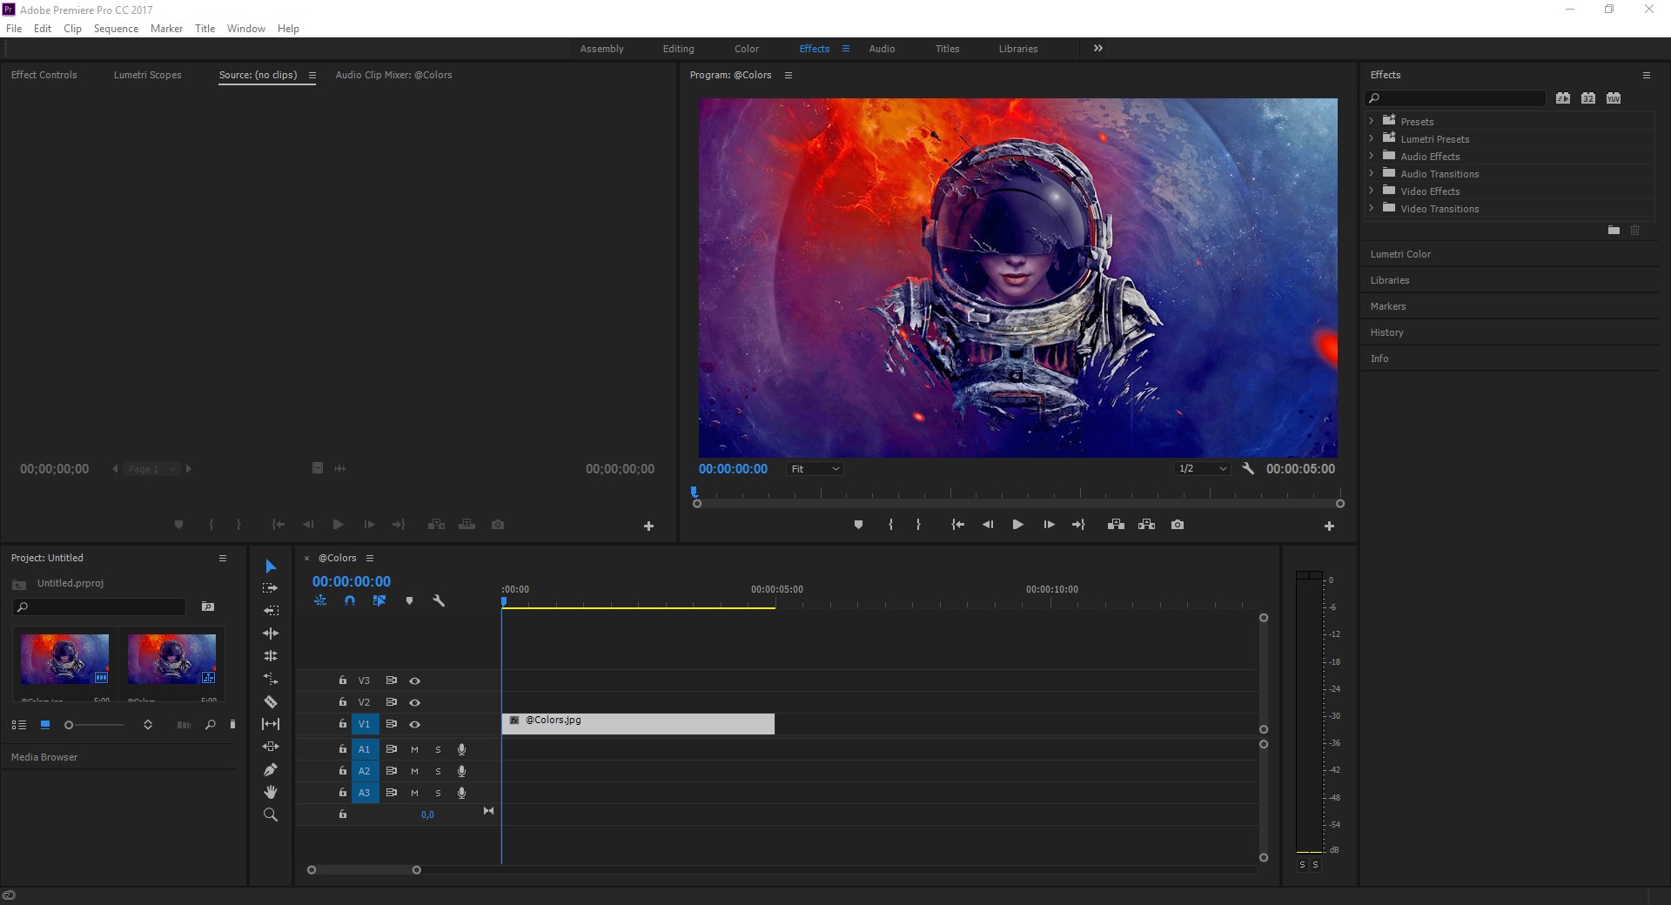Toggle Snap in timeline
Image resolution: width=1671 pixels, height=905 pixels.
[x=350, y=600]
